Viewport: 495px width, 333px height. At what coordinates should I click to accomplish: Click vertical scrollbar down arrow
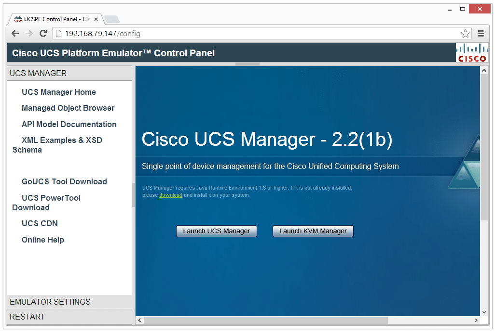484,312
